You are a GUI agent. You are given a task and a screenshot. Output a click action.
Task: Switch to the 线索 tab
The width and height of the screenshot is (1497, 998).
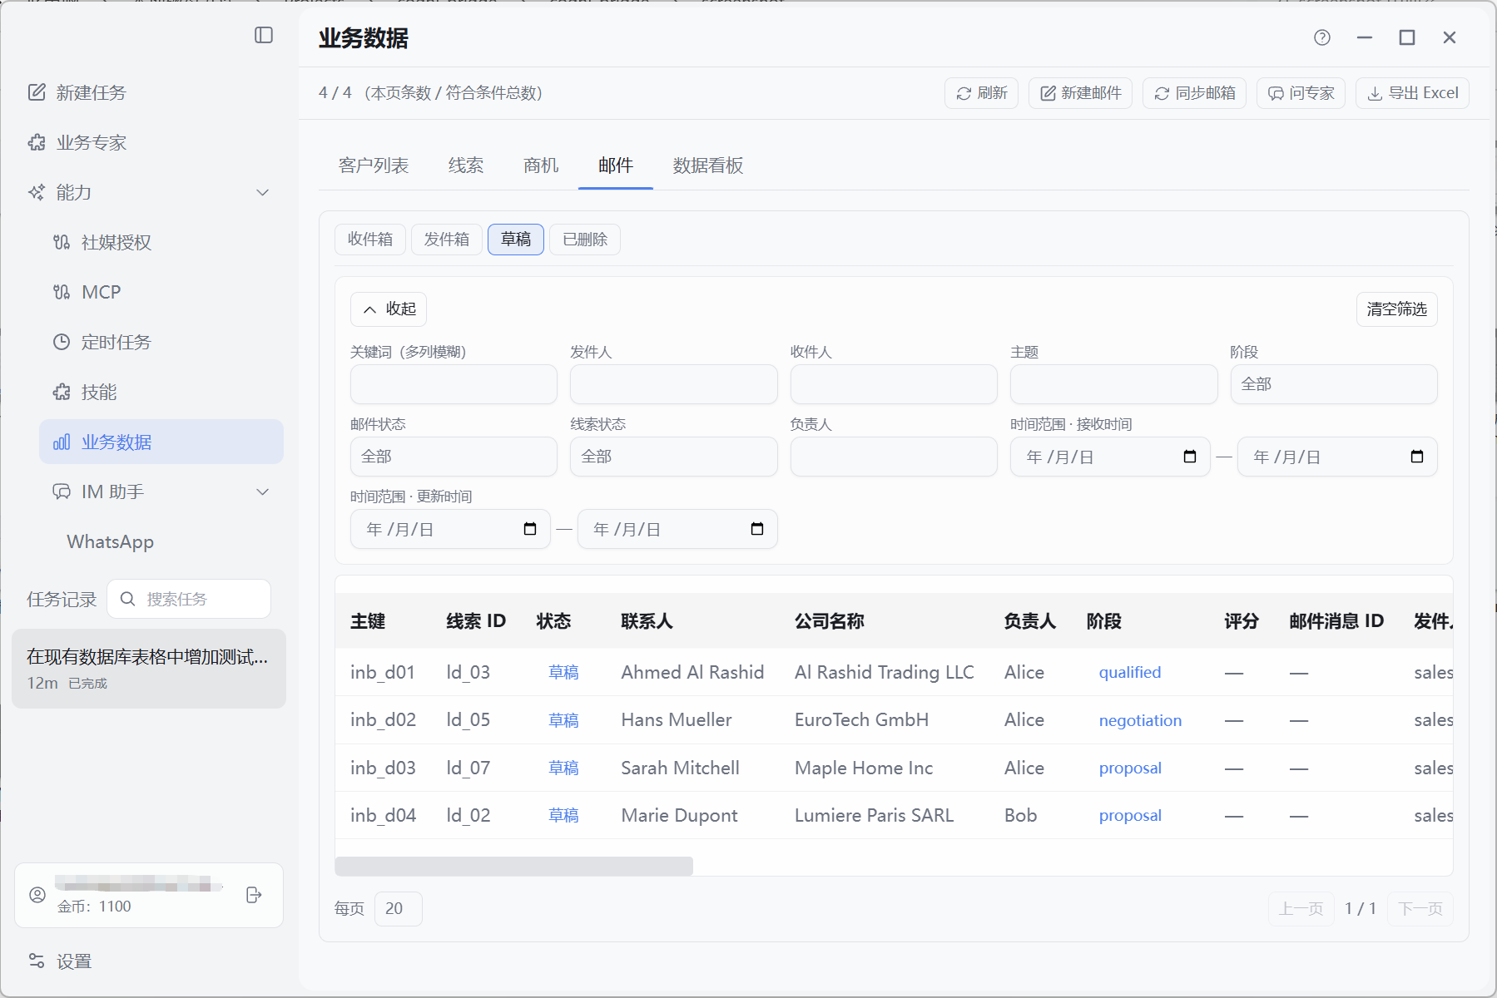click(466, 166)
